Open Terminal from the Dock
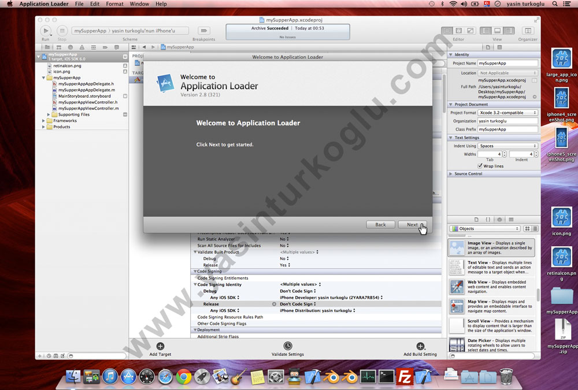The image size is (578, 390). click(x=387, y=376)
